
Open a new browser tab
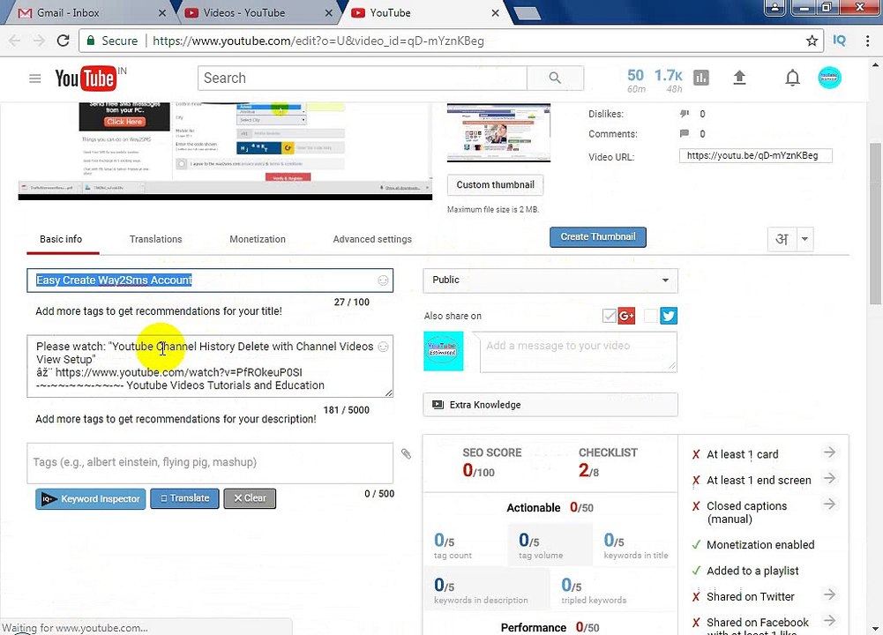click(528, 13)
